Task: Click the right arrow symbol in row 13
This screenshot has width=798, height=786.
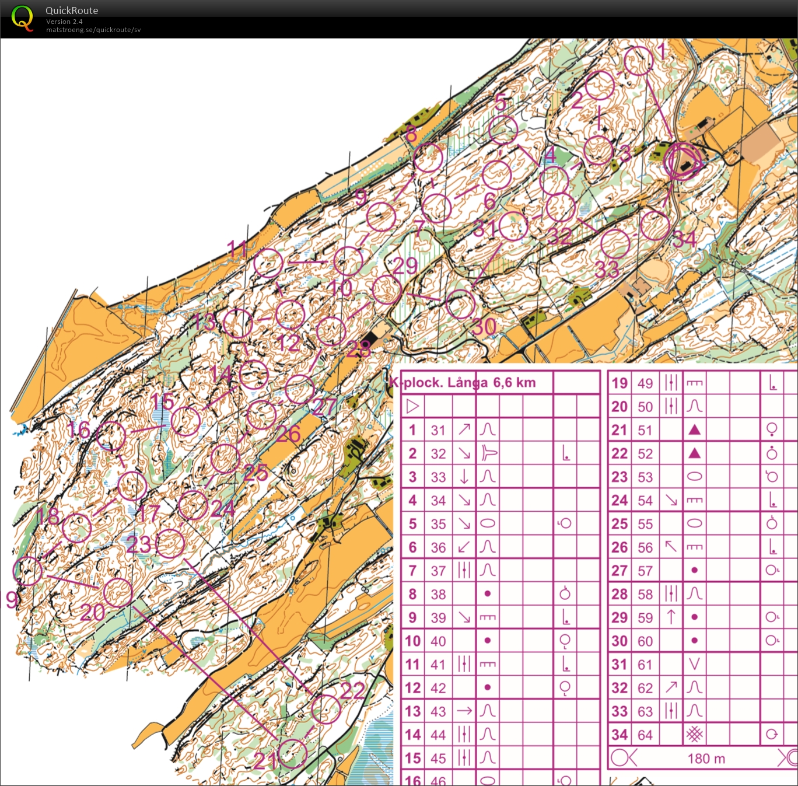Action: 464,711
